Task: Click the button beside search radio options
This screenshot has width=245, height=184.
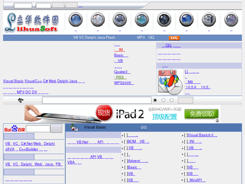Action: (185, 100)
